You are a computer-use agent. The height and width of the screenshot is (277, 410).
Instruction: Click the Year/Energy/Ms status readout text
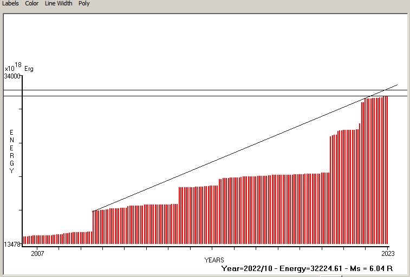(307, 268)
